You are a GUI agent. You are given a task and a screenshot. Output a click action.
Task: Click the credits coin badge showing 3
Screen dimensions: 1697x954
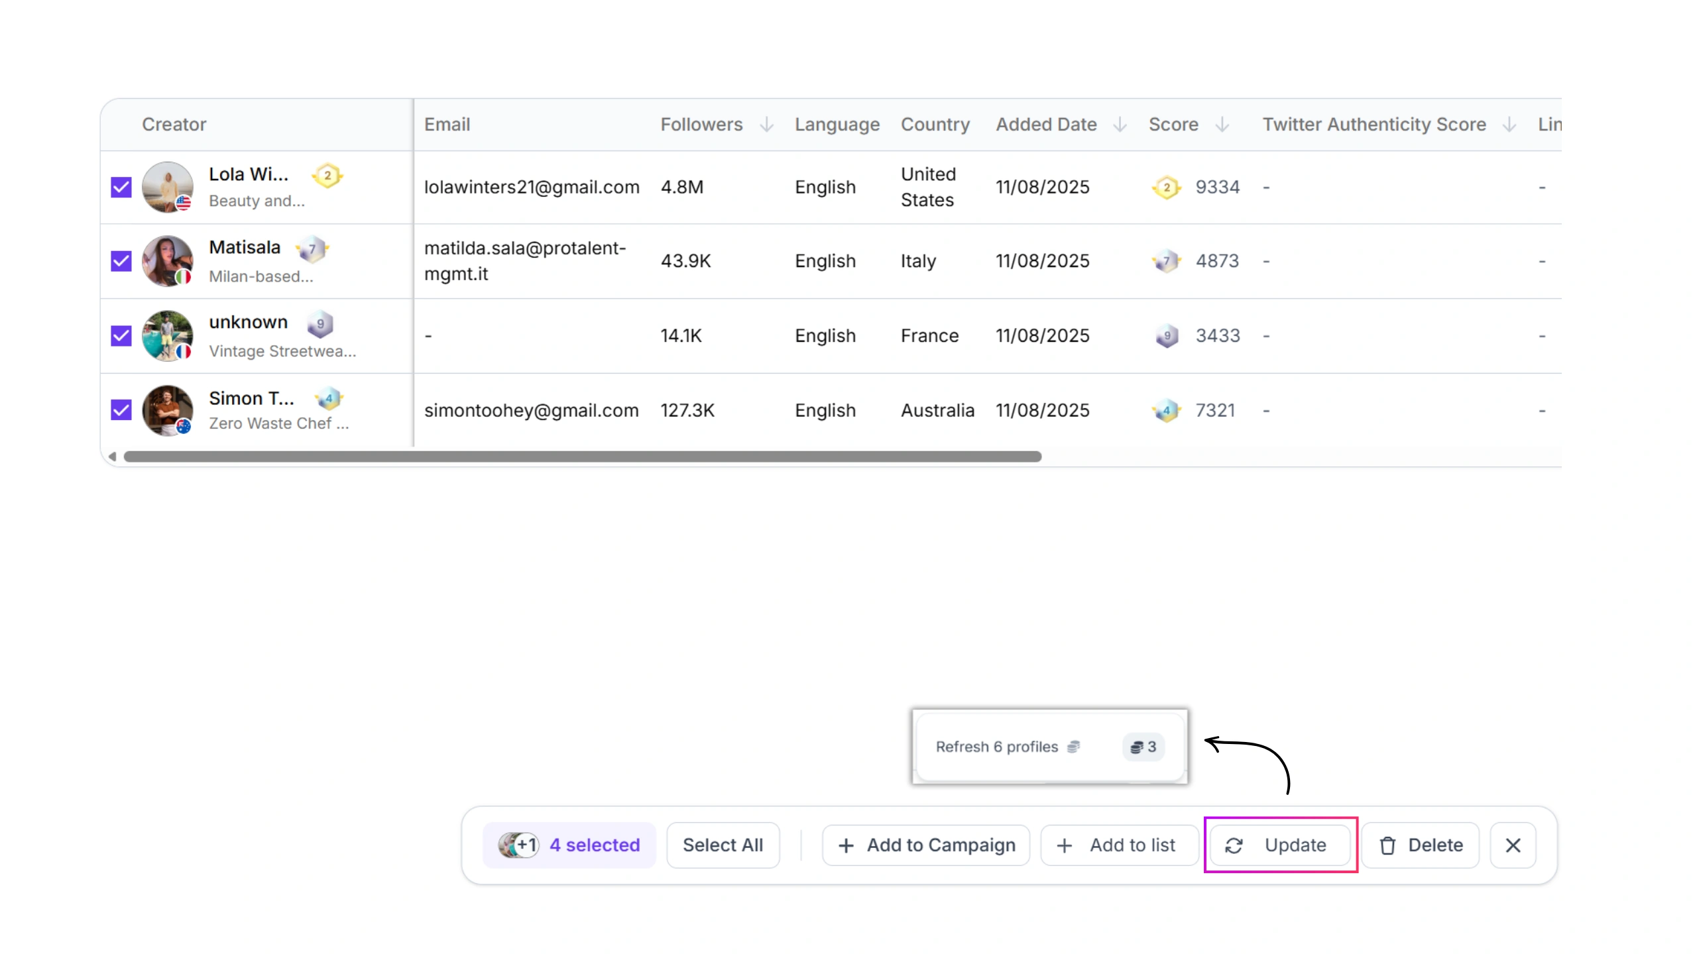1143,747
